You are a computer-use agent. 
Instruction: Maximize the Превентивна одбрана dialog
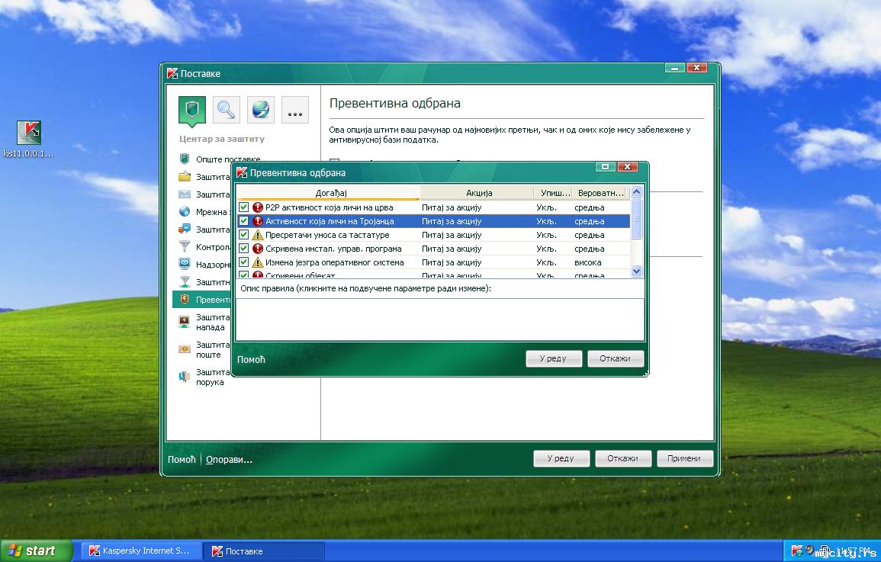(605, 167)
